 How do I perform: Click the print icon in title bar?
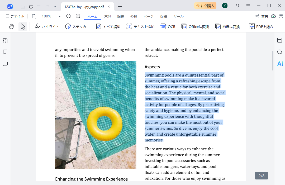(x=31, y=6)
